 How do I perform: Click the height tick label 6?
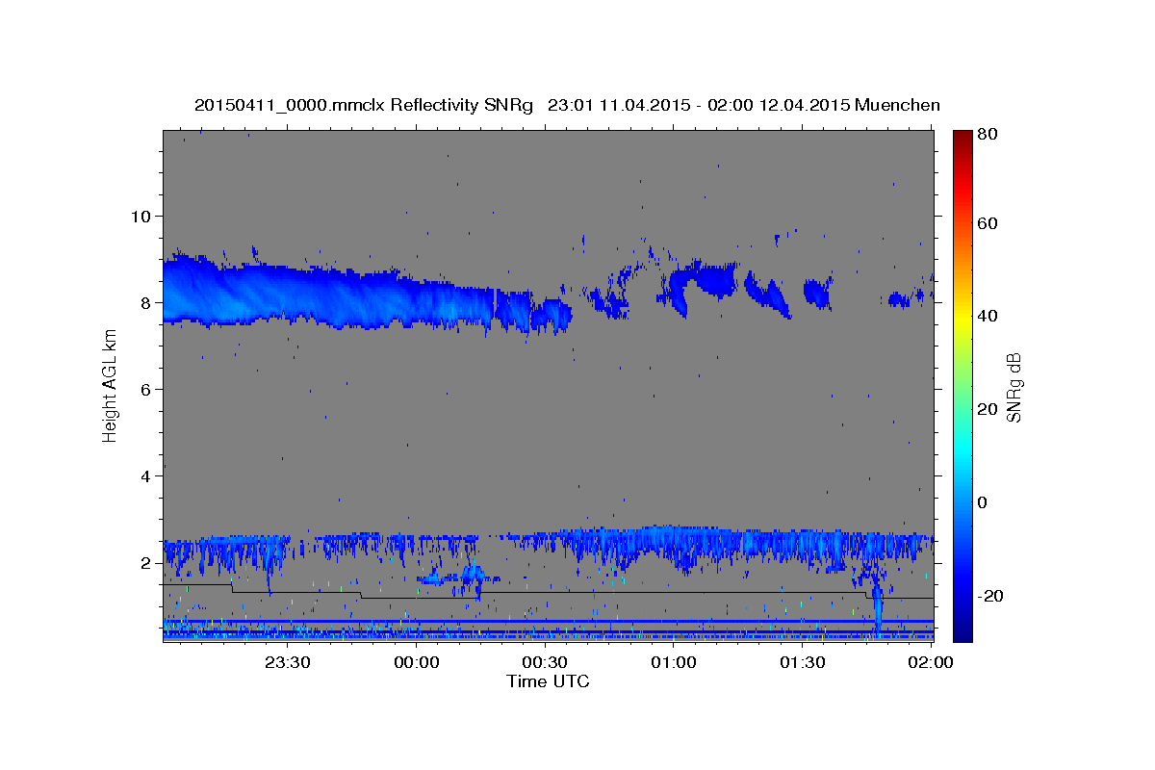pyautogui.click(x=146, y=389)
